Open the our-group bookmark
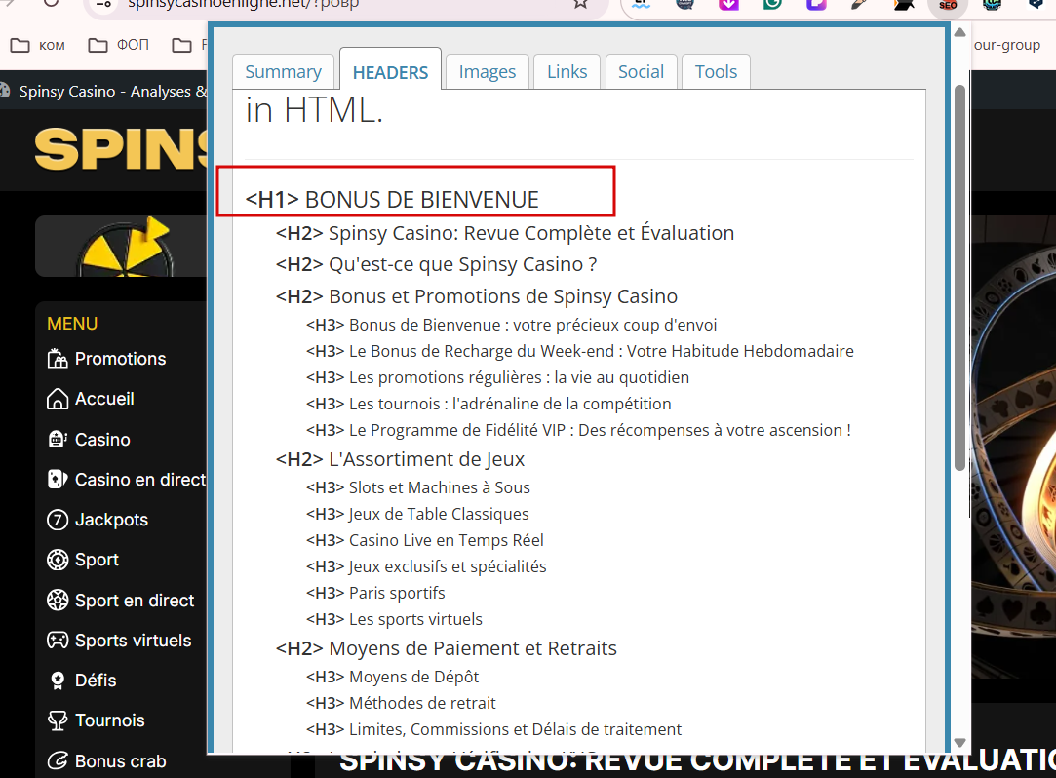1056x778 pixels. 1006,45
